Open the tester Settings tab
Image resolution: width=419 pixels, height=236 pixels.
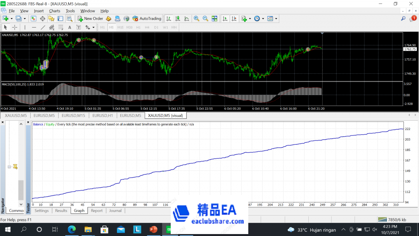tap(42, 211)
